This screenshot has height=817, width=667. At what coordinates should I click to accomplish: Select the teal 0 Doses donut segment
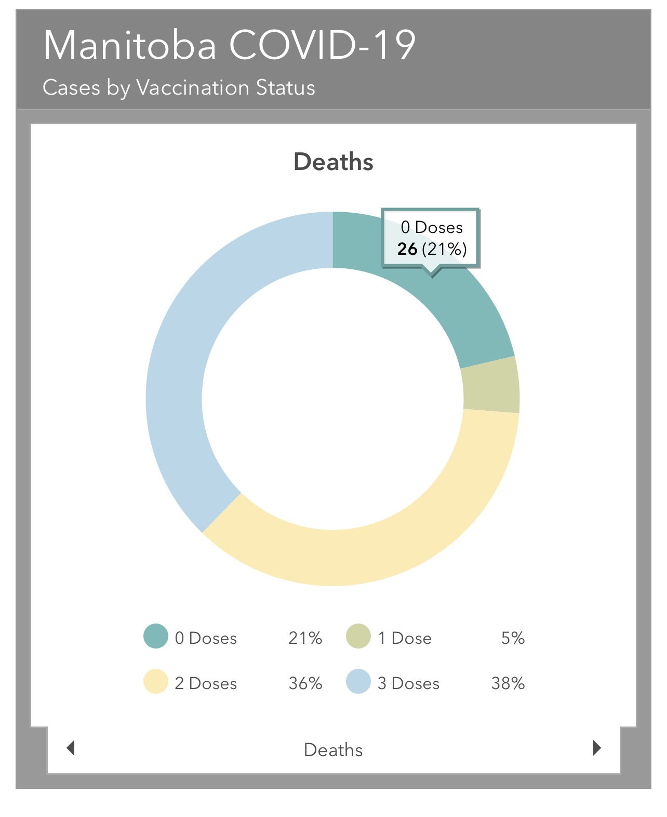(468, 312)
